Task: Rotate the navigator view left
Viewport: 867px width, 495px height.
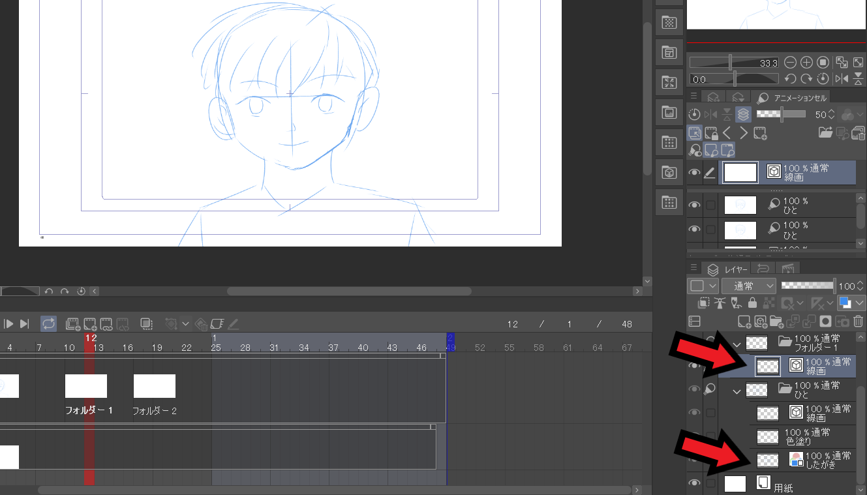Action: coord(790,79)
